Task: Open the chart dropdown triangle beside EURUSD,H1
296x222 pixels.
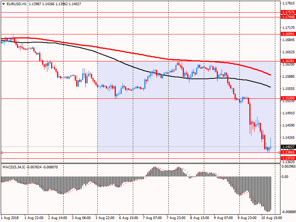Action: click(x=3, y=4)
